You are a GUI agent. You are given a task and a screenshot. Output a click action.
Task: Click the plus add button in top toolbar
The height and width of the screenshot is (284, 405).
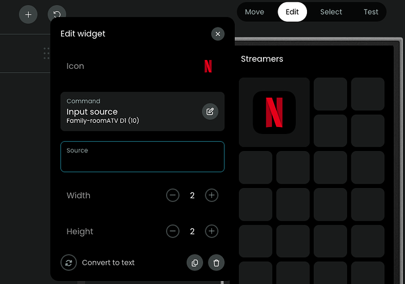[x=28, y=14]
